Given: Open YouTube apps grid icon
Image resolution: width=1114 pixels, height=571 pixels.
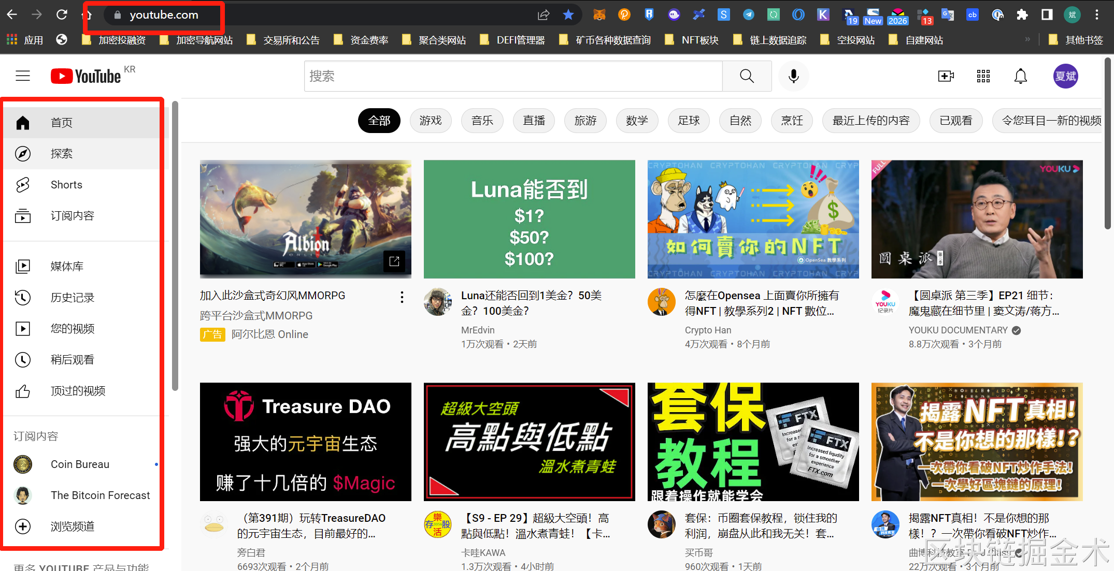Looking at the screenshot, I should tap(983, 76).
